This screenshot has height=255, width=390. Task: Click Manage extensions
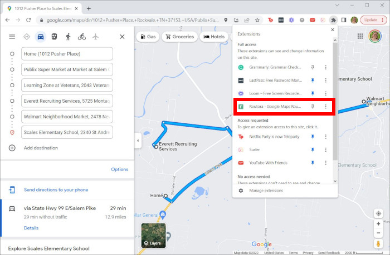[x=266, y=191]
